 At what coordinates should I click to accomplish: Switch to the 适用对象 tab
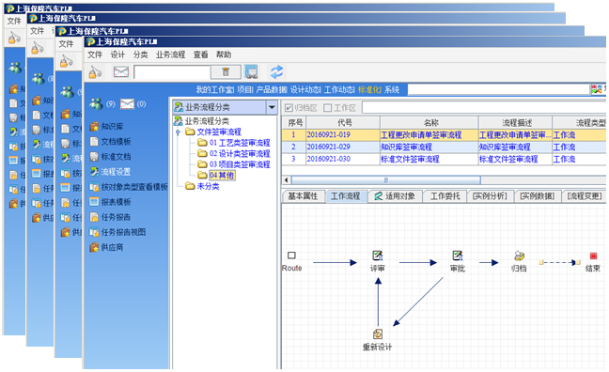pos(395,196)
